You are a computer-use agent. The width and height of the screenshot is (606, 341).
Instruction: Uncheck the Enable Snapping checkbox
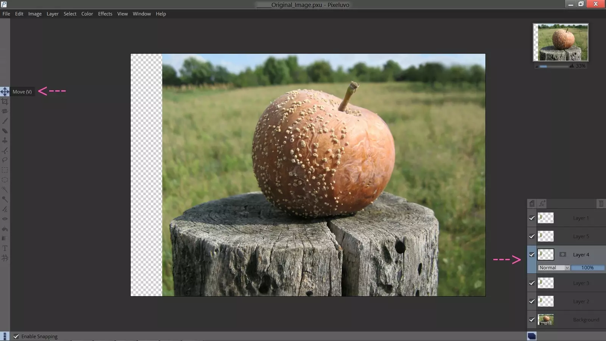click(x=16, y=336)
